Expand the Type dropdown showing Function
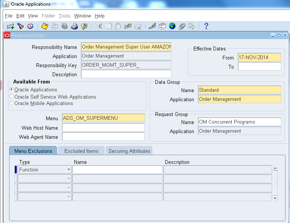Viewport: 290px width, 223px height. [x=69, y=170]
